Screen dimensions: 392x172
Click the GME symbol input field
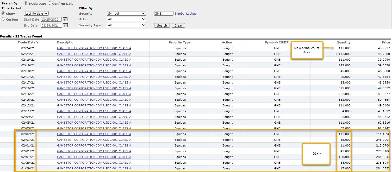pos(164,14)
